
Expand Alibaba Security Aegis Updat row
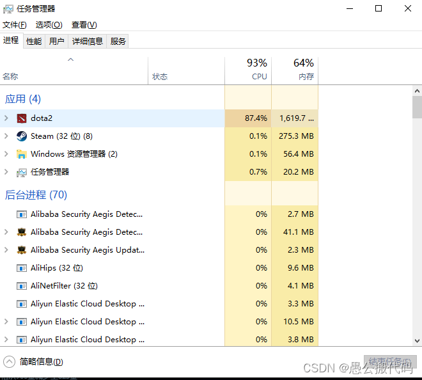pos(6,250)
